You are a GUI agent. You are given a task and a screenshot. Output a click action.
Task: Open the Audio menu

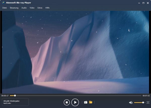(x=24, y=8)
